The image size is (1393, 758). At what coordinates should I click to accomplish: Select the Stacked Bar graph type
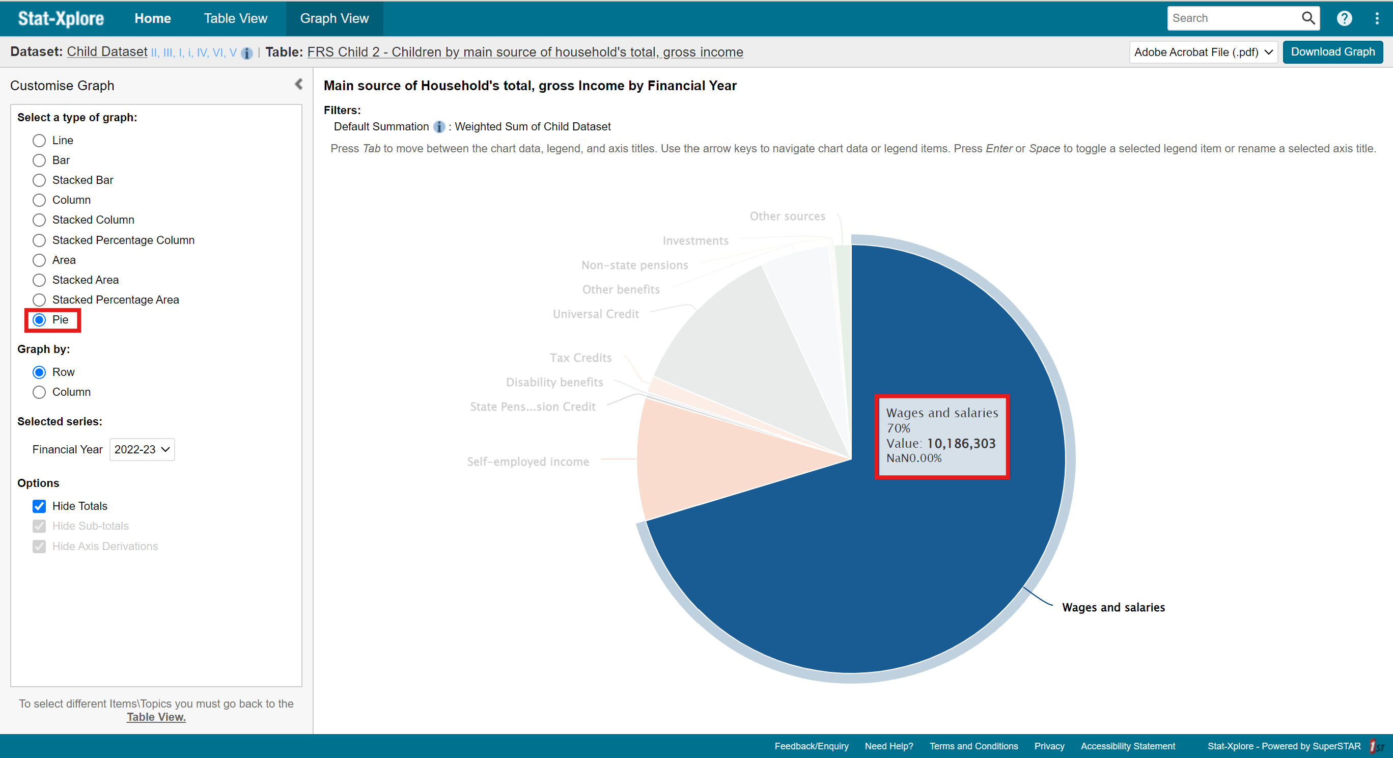point(39,180)
